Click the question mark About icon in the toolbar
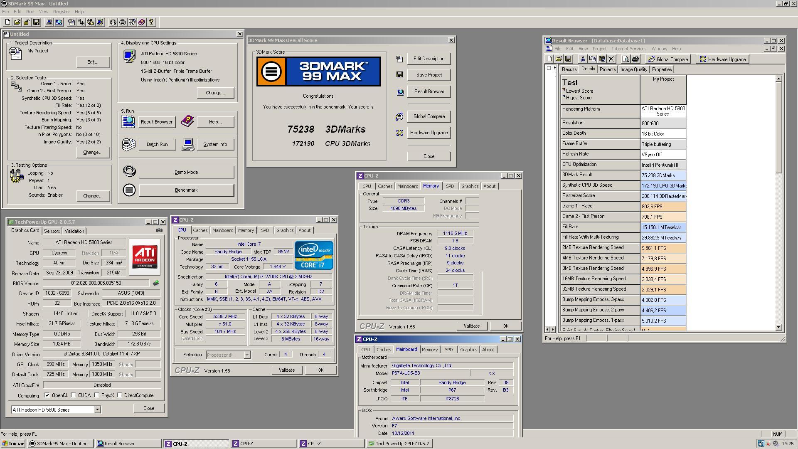Screen dimensions: 798x449 click(x=151, y=22)
